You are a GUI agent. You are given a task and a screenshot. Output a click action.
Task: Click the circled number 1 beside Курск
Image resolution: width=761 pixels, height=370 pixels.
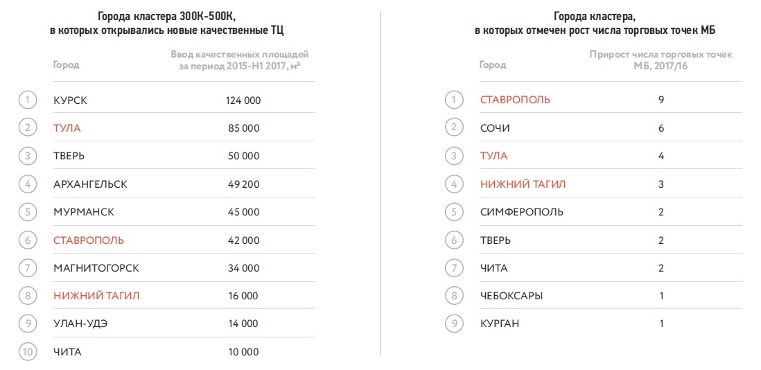(x=28, y=100)
